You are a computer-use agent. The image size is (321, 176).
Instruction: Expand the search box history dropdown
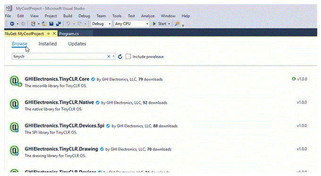[114, 57]
